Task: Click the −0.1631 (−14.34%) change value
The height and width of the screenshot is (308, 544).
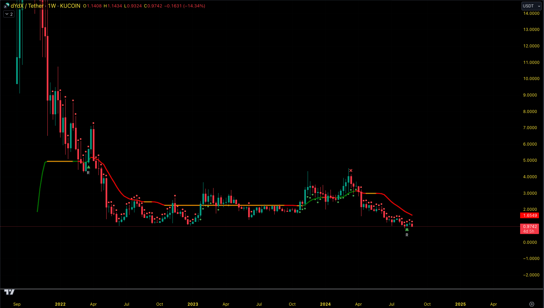Action: coord(185,6)
